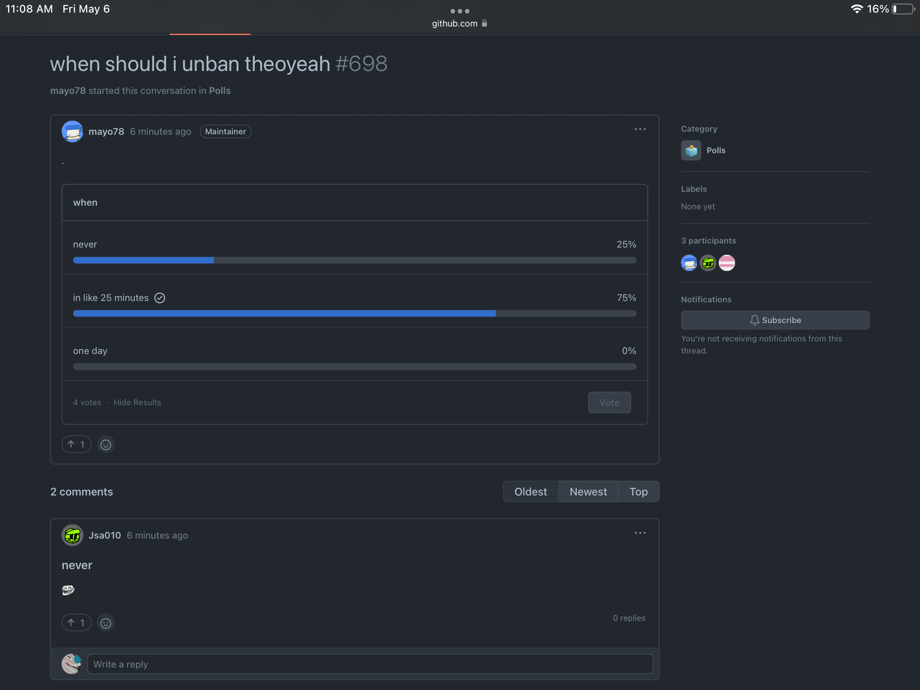Viewport: 920px width, 690px height.
Task: Click the 2 comments heading
Action: [82, 492]
